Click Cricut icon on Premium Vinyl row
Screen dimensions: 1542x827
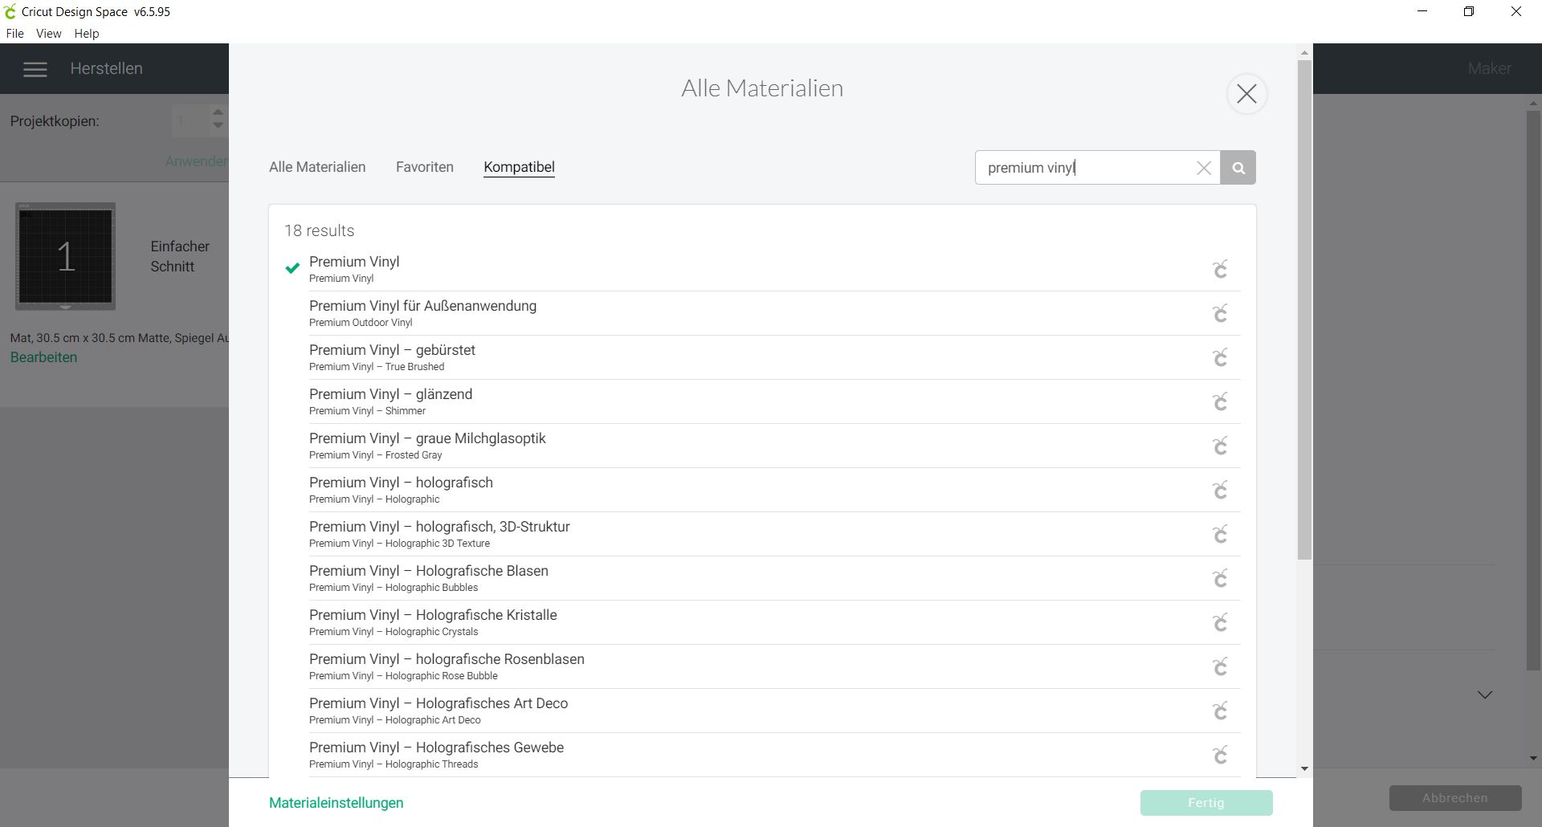[1220, 269]
